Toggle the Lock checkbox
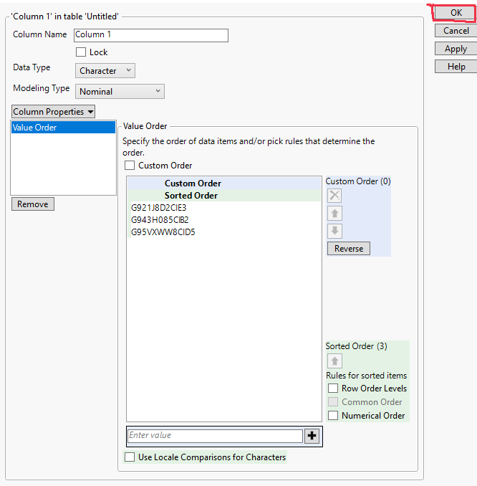This screenshot has height=486, width=477. point(81,52)
